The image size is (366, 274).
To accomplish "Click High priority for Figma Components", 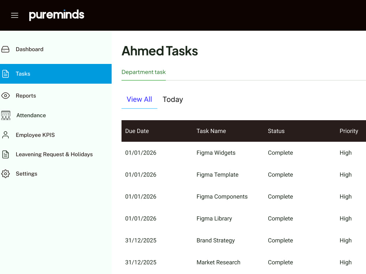I will click(x=346, y=197).
